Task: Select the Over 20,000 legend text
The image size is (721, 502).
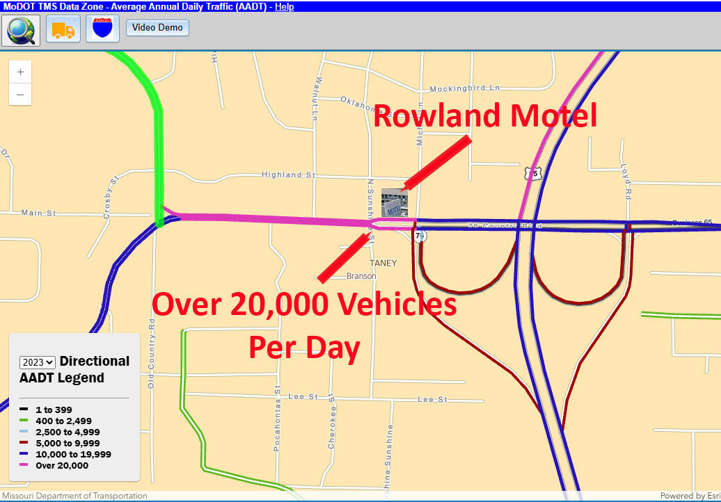Action: (x=62, y=465)
